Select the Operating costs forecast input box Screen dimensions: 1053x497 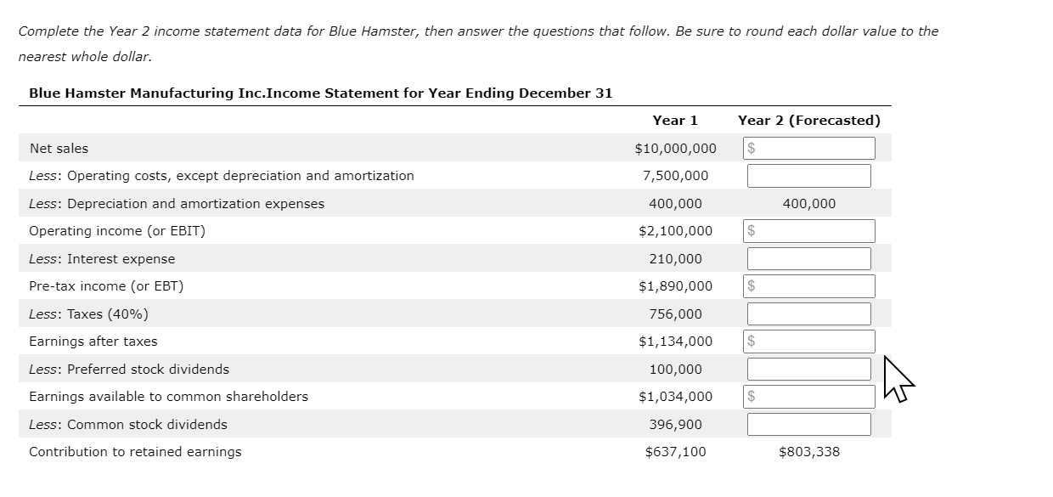coord(808,175)
